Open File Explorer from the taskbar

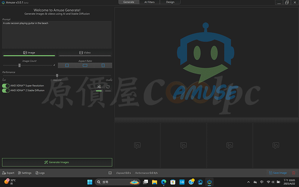click(x=154, y=182)
